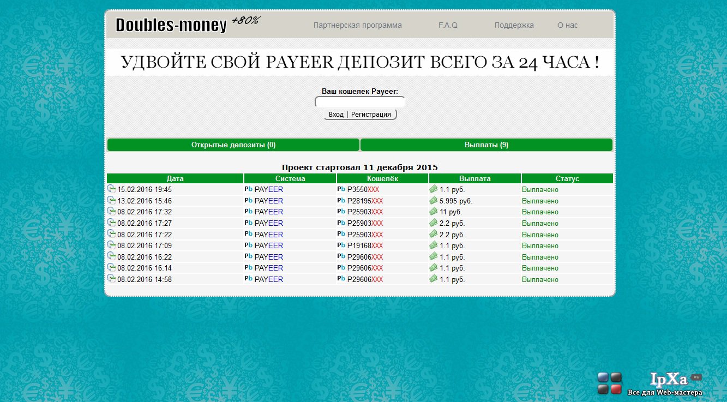Click the clock icon beside 08.02.2016 17:09

pos(111,245)
